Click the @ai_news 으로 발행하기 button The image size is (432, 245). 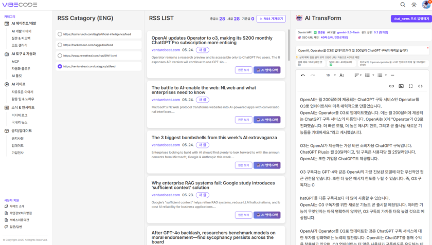click(x=411, y=18)
